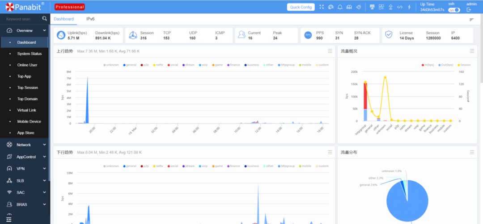Click the Current users icon
The height and width of the screenshot is (224, 483).
pyautogui.click(x=242, y=35)
